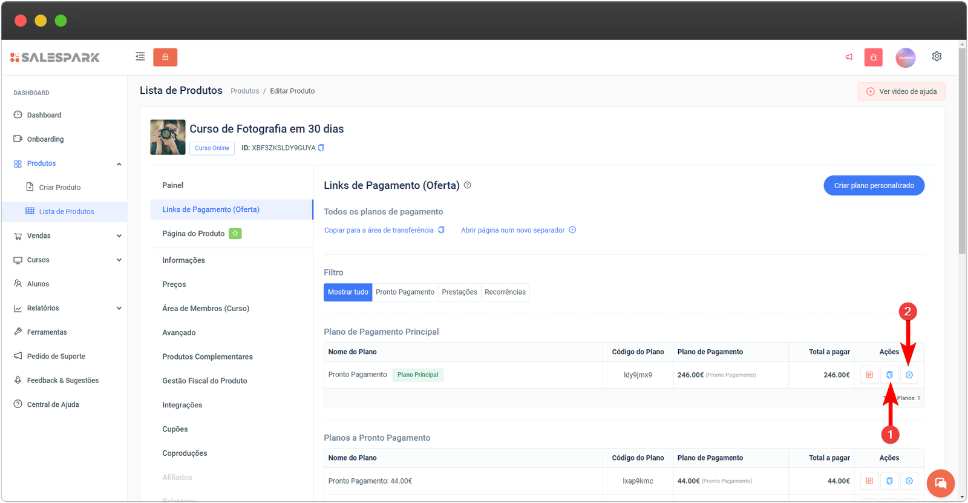Select the Recorrências filter tab

tap(505, 292)
